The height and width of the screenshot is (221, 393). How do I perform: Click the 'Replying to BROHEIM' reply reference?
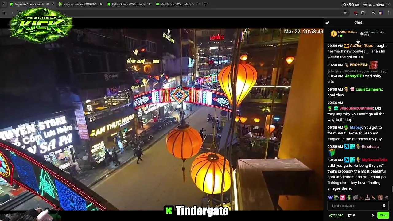click(357, 71)
